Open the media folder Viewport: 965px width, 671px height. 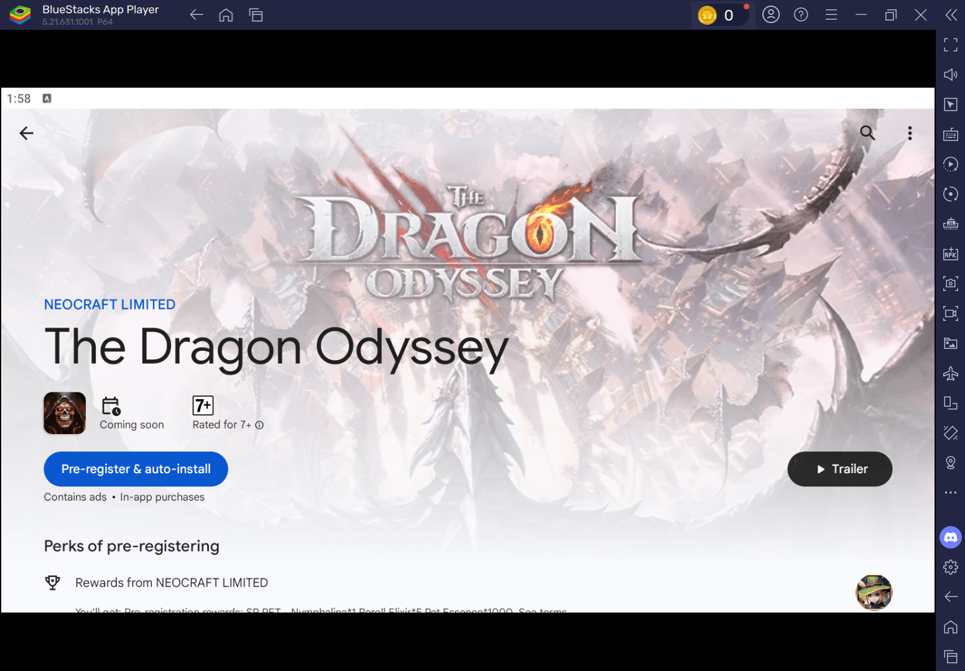950,343
